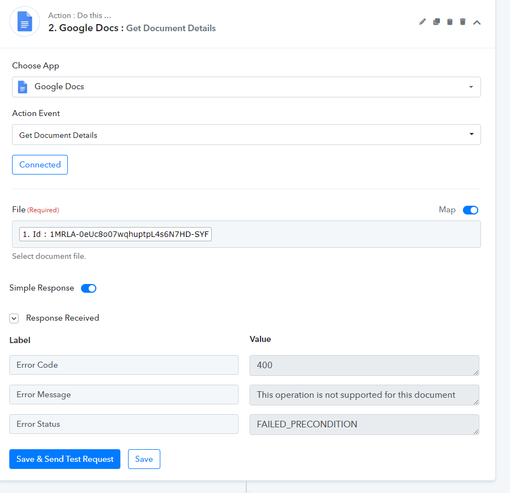Screen dimensions: 510x493
Task: Delete the step with the trash icon
Action: (x=462, y=22)
